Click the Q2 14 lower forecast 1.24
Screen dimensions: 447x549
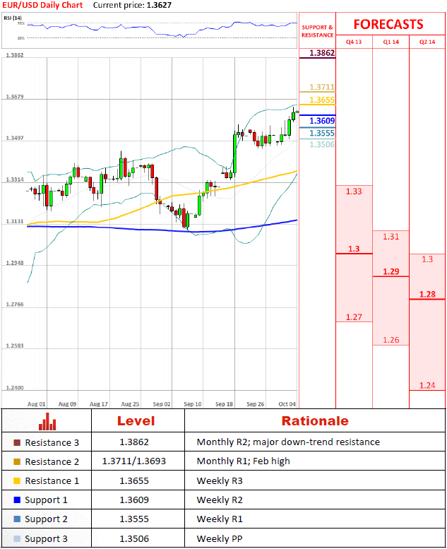[x=427, y=385]
